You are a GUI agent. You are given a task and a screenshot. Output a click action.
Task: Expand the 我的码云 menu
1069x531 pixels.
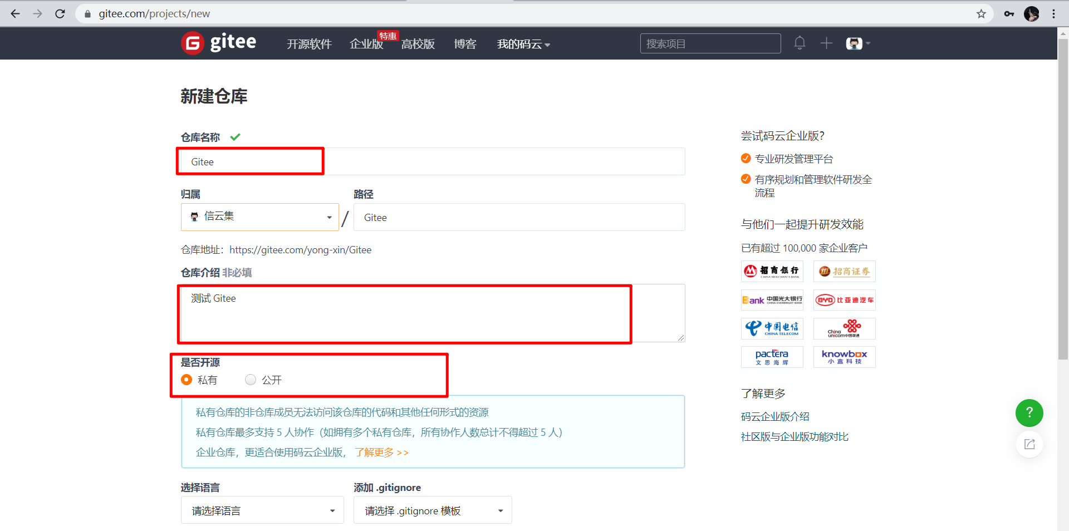(523, 44)
